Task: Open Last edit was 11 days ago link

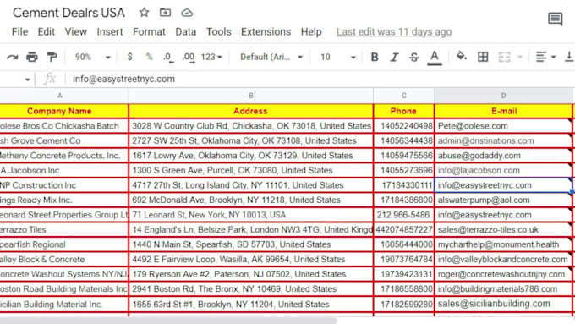Action: 394,32
